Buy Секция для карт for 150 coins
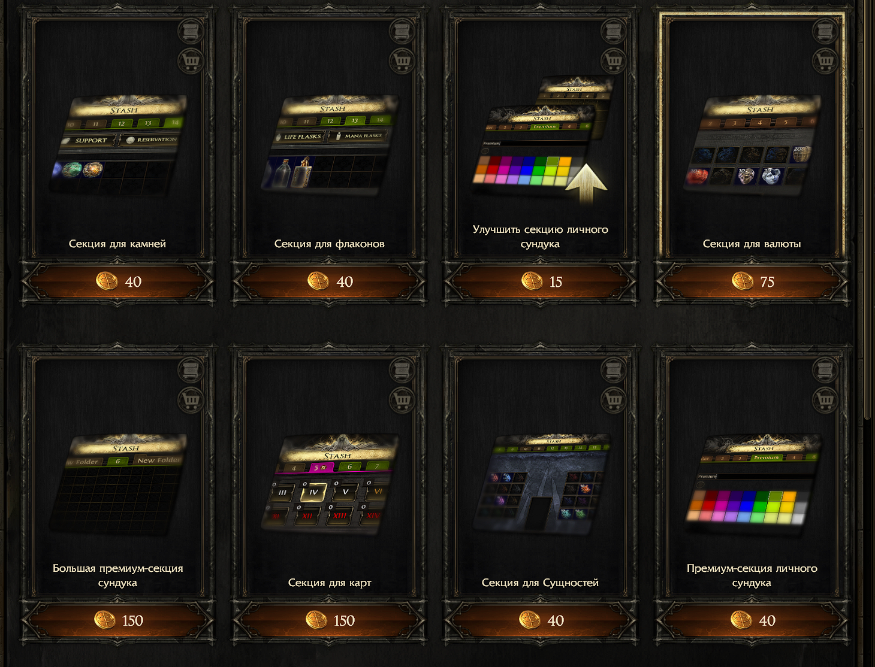 [329, 620]
